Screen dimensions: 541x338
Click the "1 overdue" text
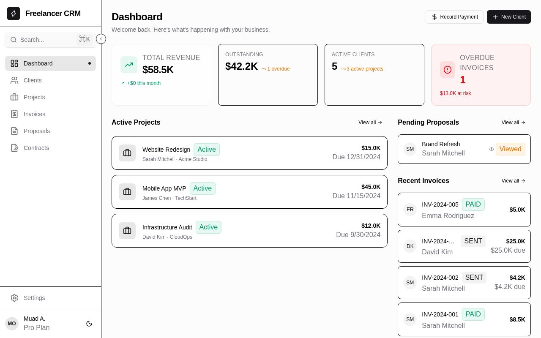279,69
